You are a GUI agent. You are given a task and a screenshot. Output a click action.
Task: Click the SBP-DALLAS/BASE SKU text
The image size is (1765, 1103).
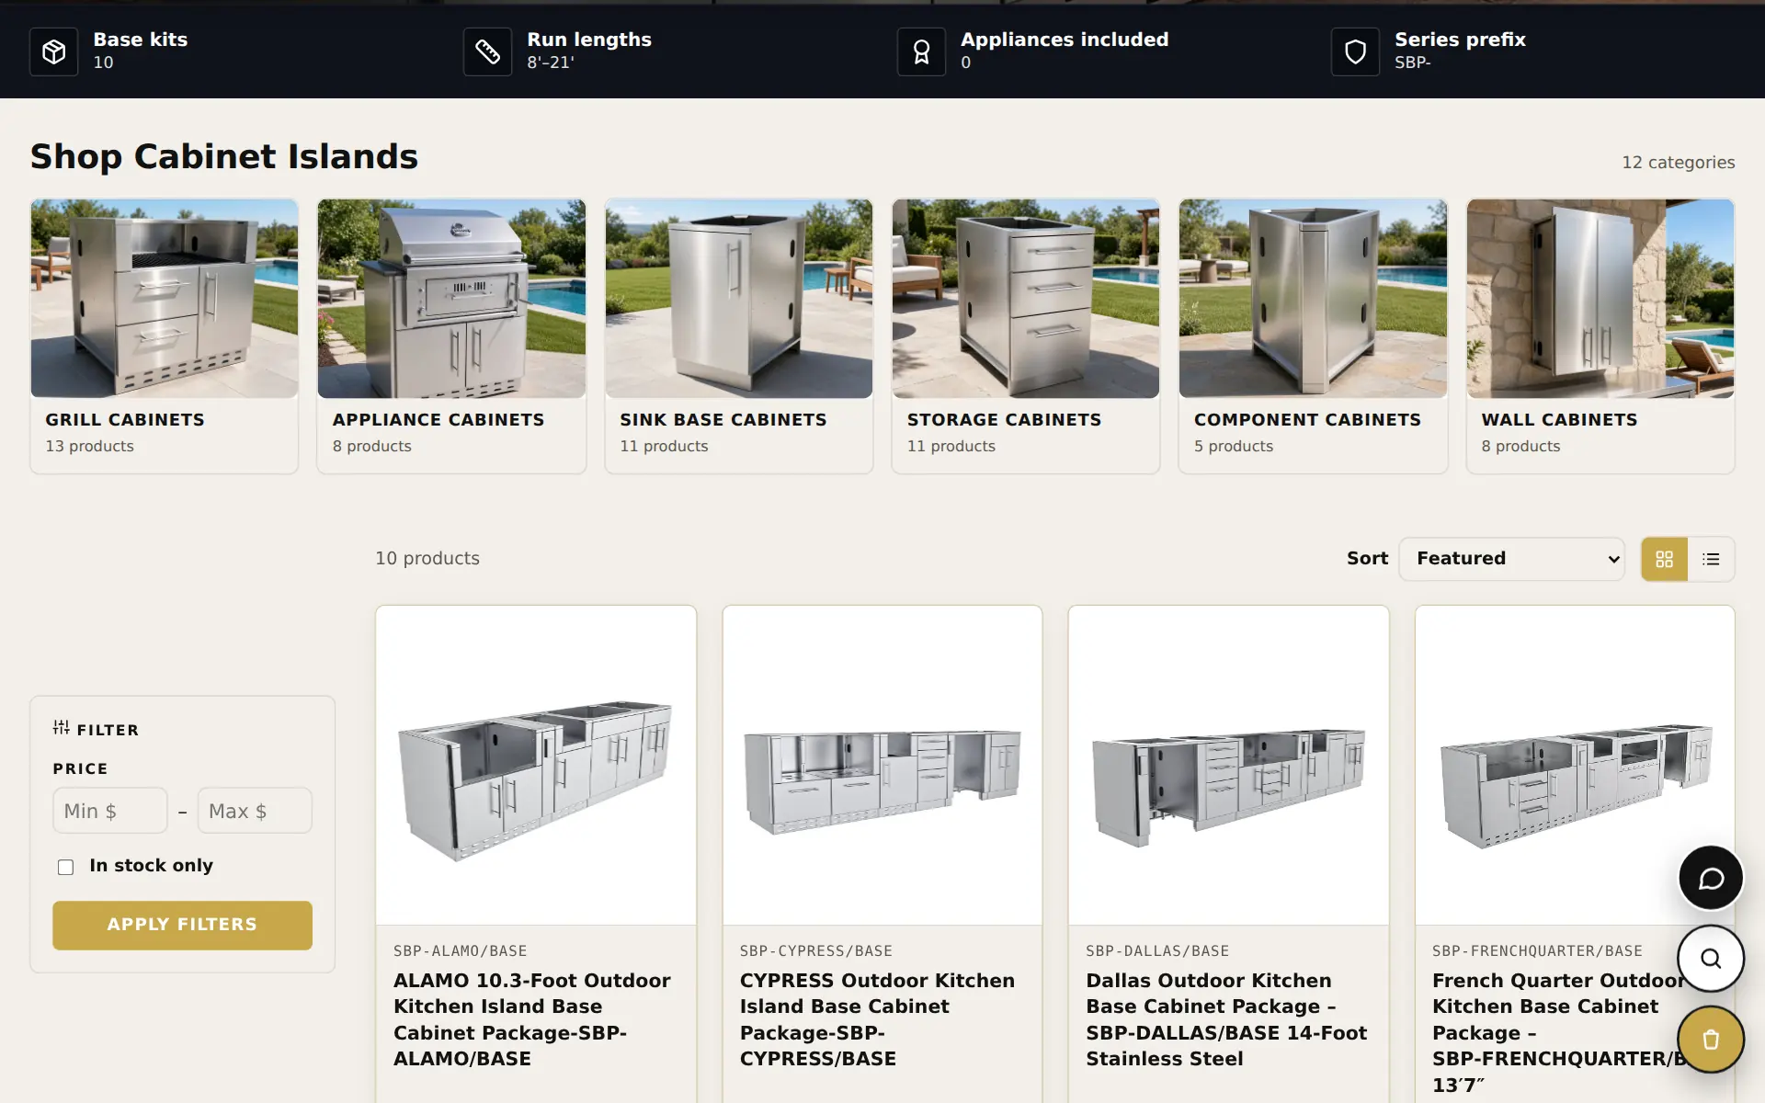pyautogui.click(x=1157, y=951)
